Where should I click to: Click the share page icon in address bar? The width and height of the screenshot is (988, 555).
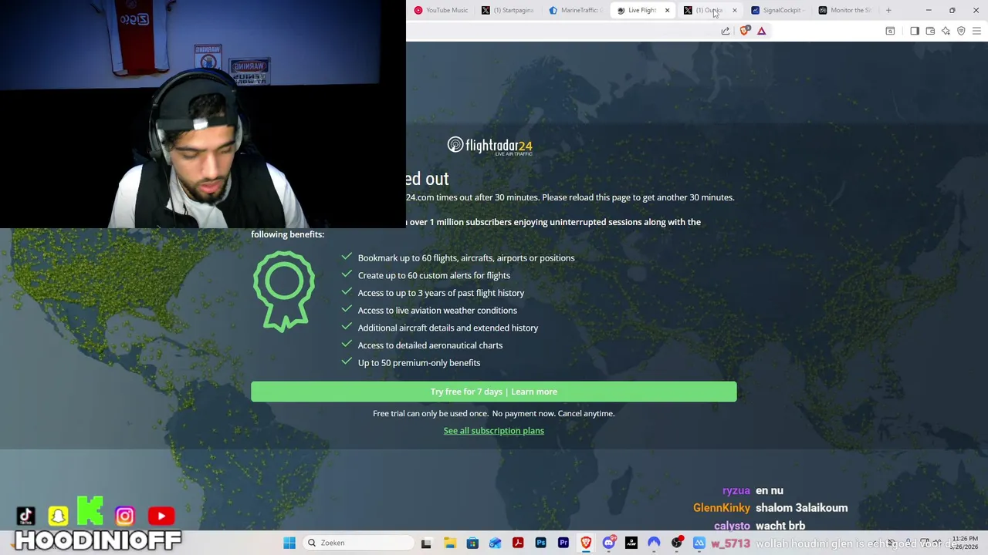[x=726, y=31]
